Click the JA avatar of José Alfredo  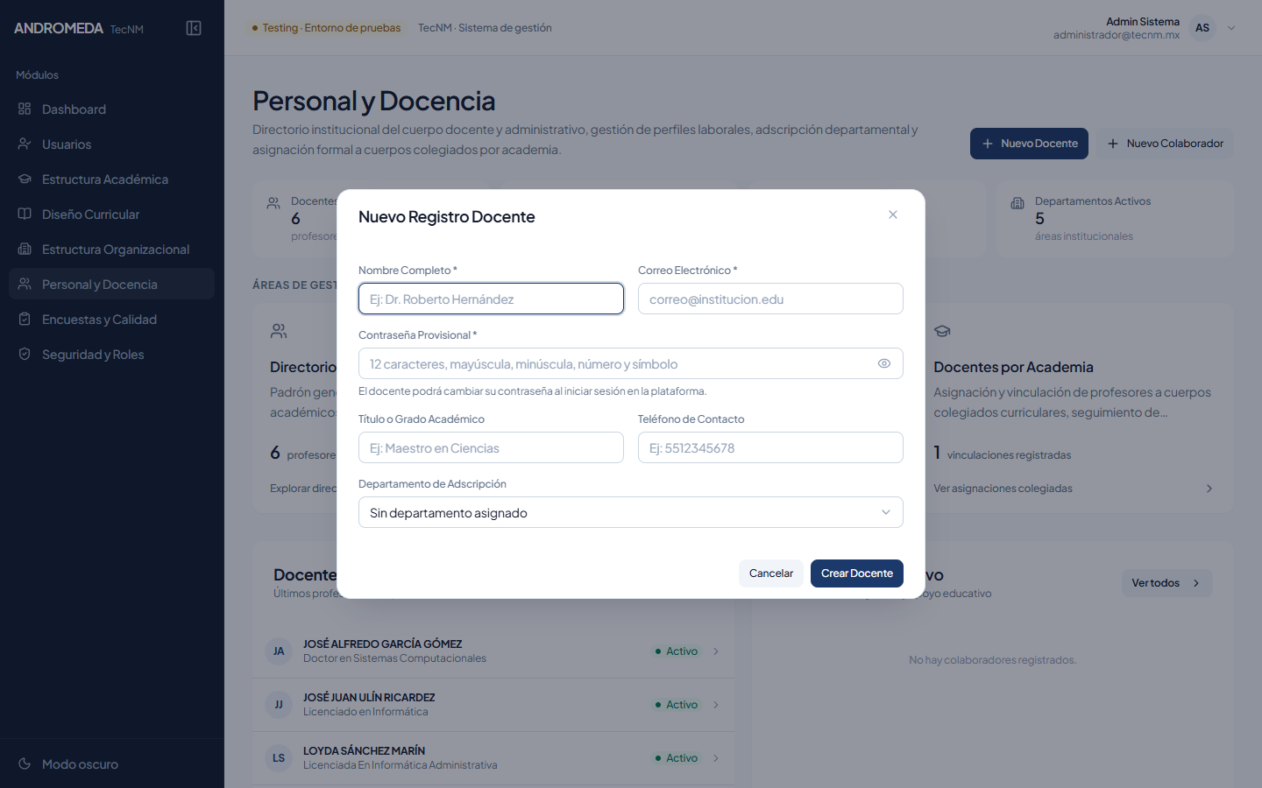click(279, 651)
